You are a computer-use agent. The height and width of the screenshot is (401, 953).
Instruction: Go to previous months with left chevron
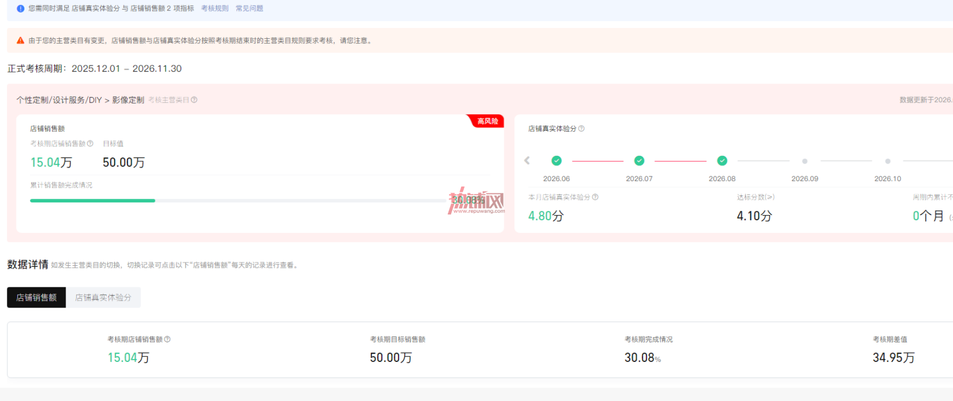[x=527, y=161]
